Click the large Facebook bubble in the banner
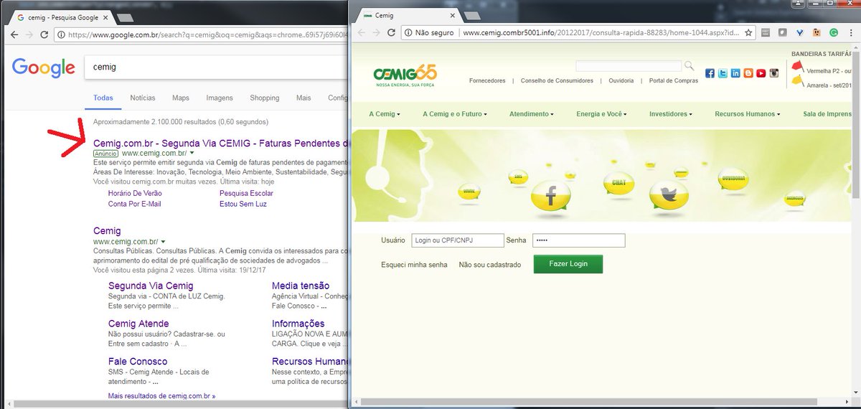 pyautogui.click(x=551, y=197)
